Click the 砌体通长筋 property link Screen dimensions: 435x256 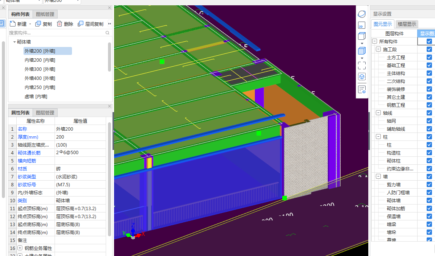point(29,153)
